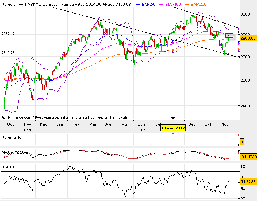
Task: Click the 51,7287 RSI value tag
Action: coord(248,181)
